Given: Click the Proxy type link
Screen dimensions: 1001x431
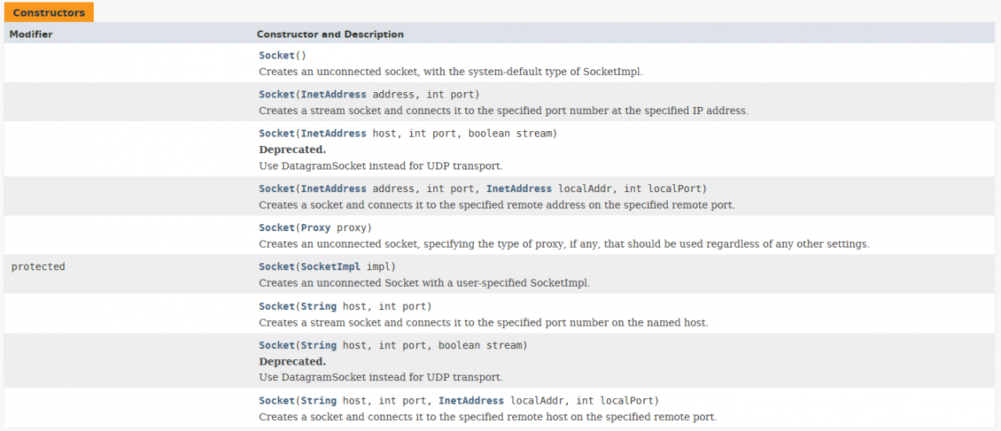Looking at the screenshot, I should [316, 228].
